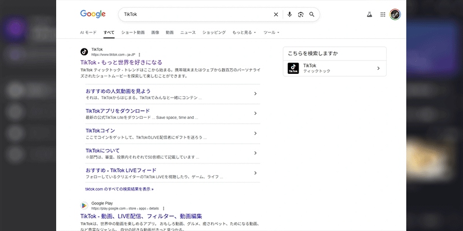Clear the search box with X icon
The width and height of the screenshot is (463, 231).
[x=276, y=14]
